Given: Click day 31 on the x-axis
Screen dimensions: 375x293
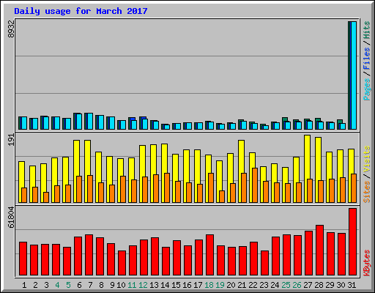Looking at the screenshot, I should (x=352, y=285).
